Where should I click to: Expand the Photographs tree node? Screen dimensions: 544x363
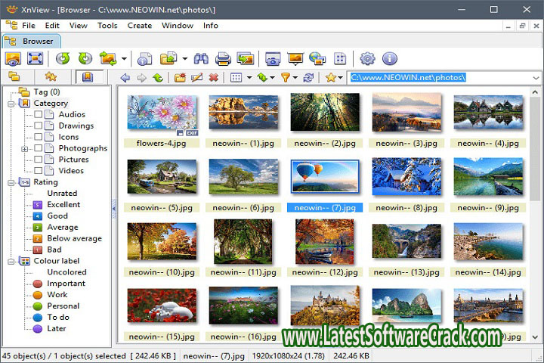point(25,149)
